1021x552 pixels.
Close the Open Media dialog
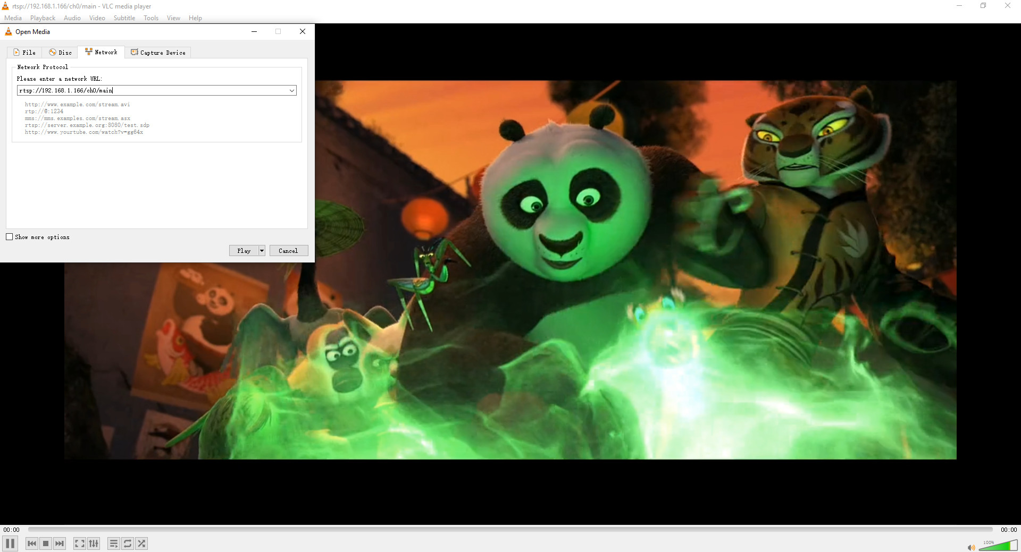(x=303, y=31)
